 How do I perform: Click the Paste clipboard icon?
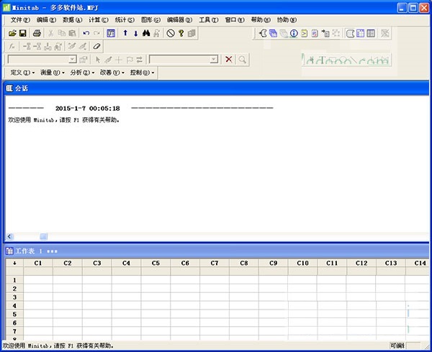click(x=72, y=33)
